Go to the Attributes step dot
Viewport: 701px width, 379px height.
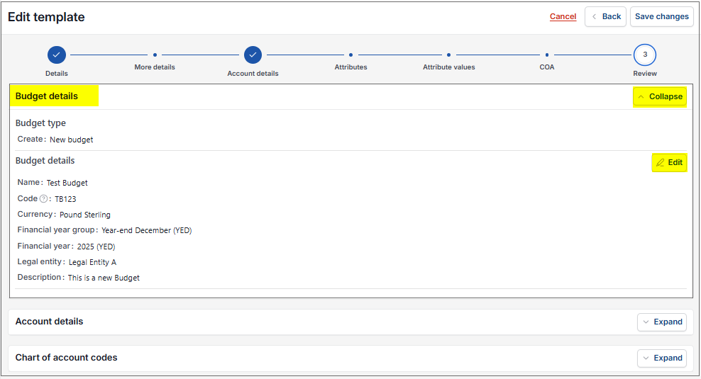(350, 55)
